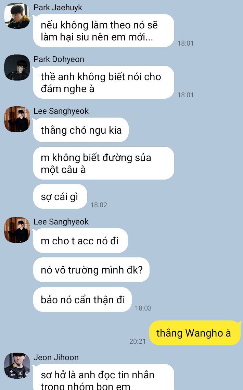
Task: Click the 18:03 timestamp
Action: click(x=143, y=308)
